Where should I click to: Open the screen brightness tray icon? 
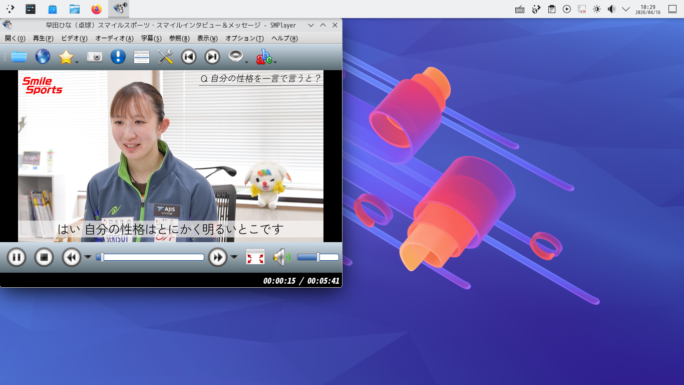pos(596,9)
